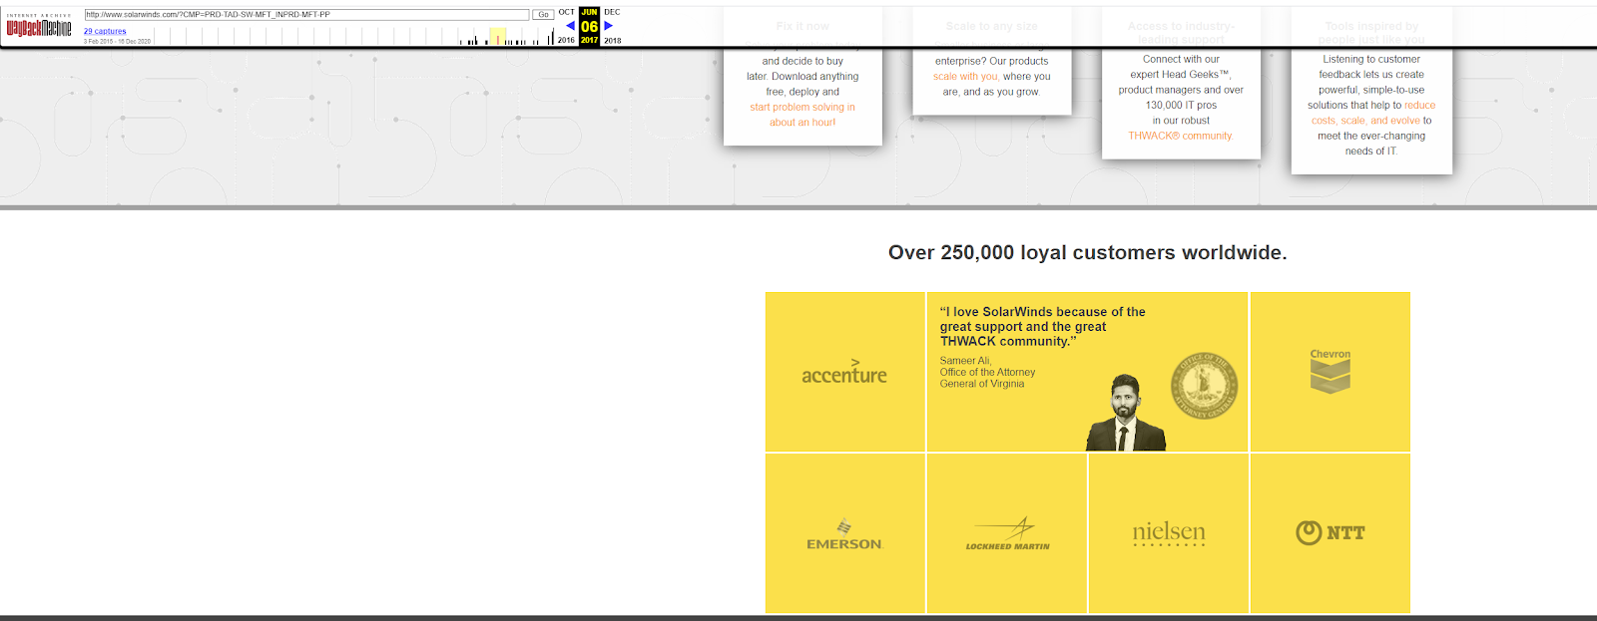Click 'Over 250,000 loyal customers worldwide.' heading

[1088, 252]
